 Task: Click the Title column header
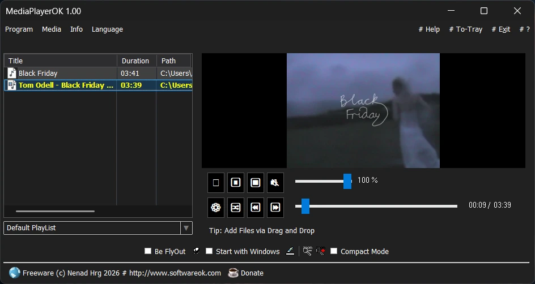(x=61, y=61)
